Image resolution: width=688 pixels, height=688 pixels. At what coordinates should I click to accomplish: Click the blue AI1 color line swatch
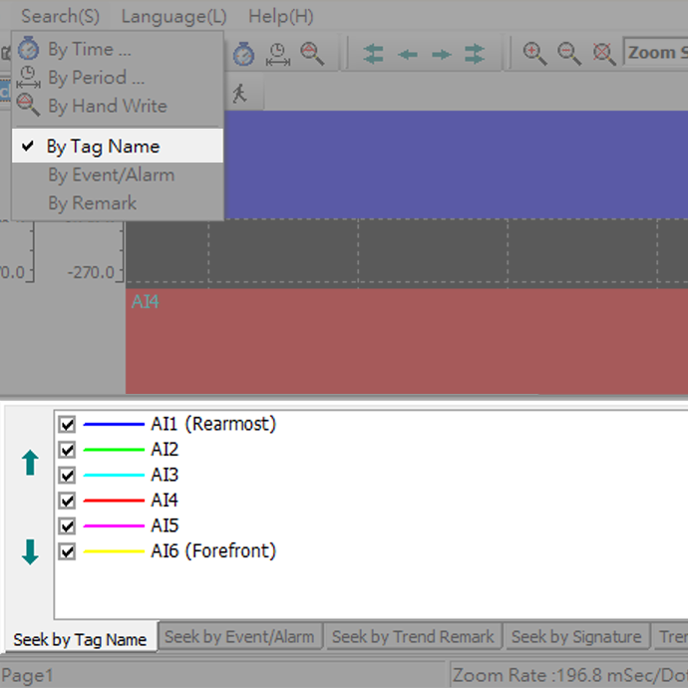(x=114, y=425)
